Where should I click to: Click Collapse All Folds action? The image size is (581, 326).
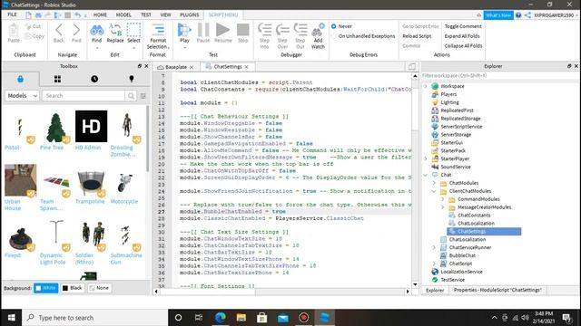(463, 46)
